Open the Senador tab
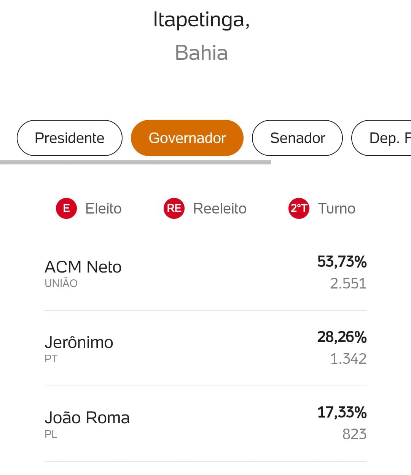Viewport: 411px width, 475px height. [x=297, y=138]
